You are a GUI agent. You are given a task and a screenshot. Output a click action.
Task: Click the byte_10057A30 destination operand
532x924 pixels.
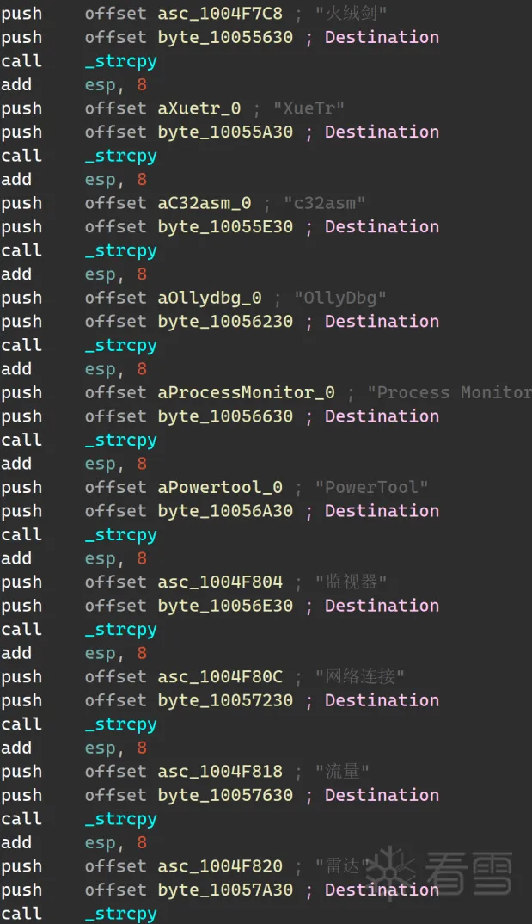coord(225,890)
